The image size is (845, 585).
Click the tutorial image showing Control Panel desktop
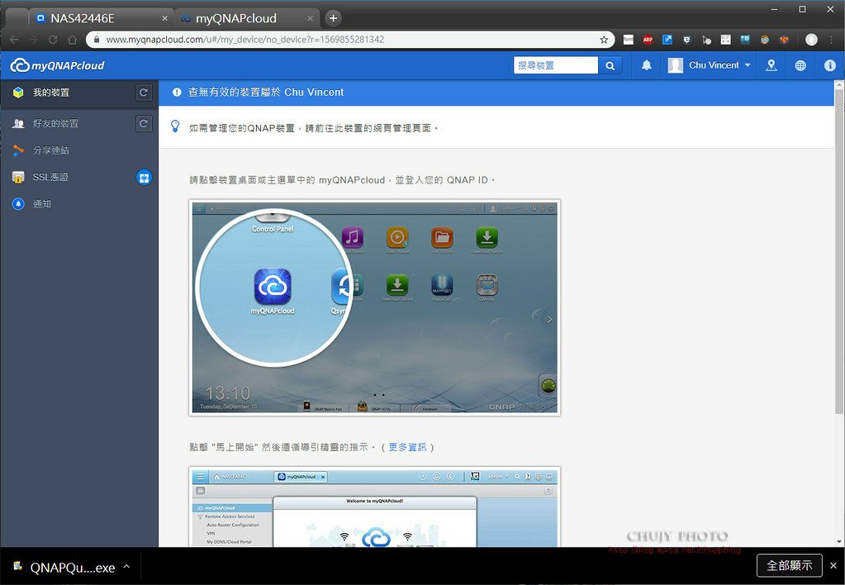(374, 307)
